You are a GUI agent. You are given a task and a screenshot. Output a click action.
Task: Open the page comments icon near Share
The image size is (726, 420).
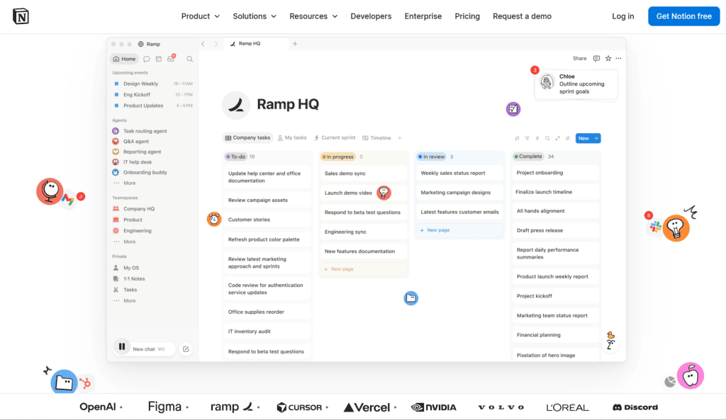coord(596,58)
